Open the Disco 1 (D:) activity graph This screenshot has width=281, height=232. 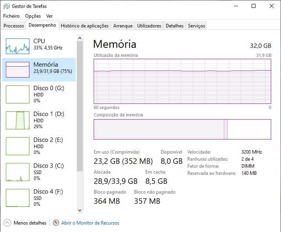click(x=18, y=120)
